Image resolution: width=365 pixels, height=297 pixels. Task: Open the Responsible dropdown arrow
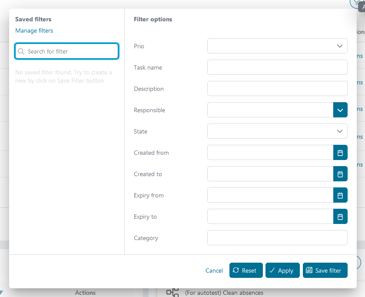(340, 110)
